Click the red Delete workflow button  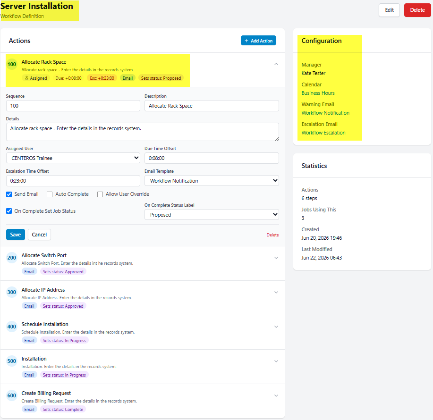417,10
